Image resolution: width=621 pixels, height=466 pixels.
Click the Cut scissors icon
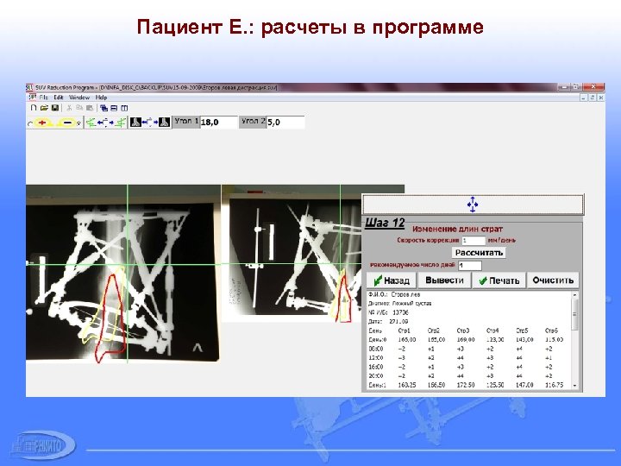(x=69, y=108)
